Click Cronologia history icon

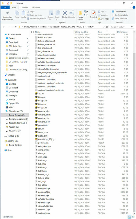tap(104, 19)
